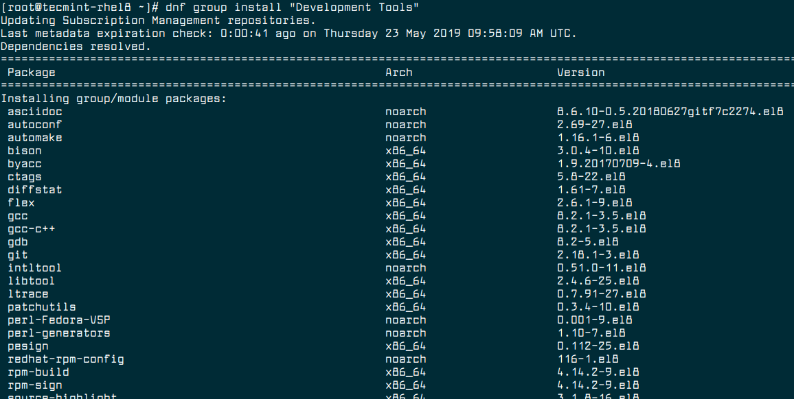Click the "Package" column header
Image resolution: width=794 pixels, height=399 pixels.
32,73
